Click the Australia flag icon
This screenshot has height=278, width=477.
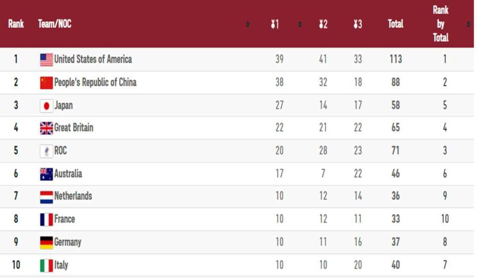pyautogui.click(x=46, y=174)
